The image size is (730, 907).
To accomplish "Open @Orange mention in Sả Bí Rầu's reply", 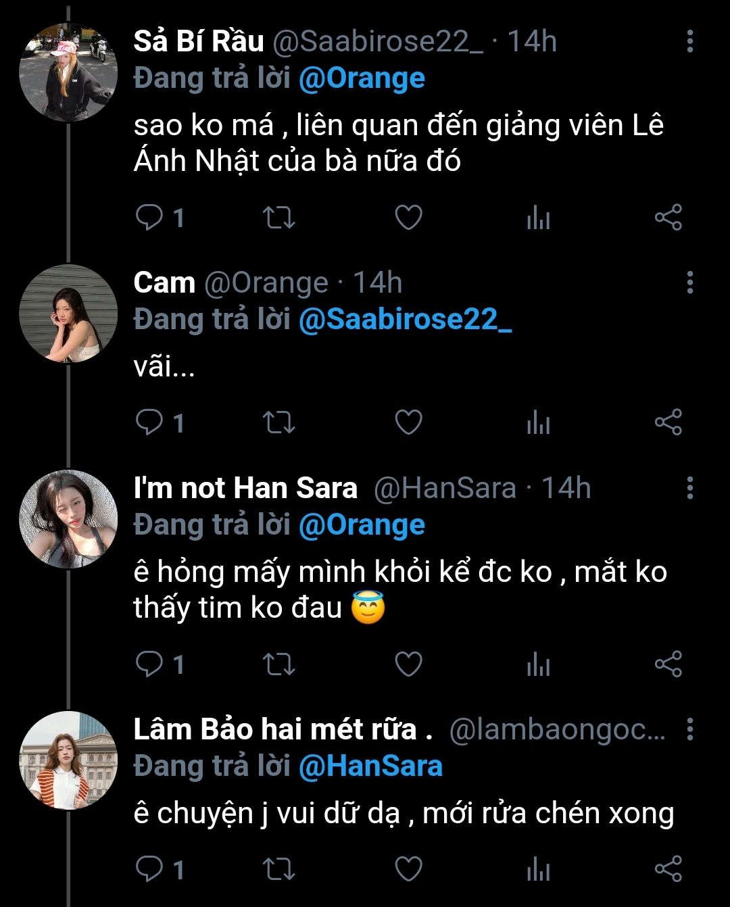I will [362, 78].
